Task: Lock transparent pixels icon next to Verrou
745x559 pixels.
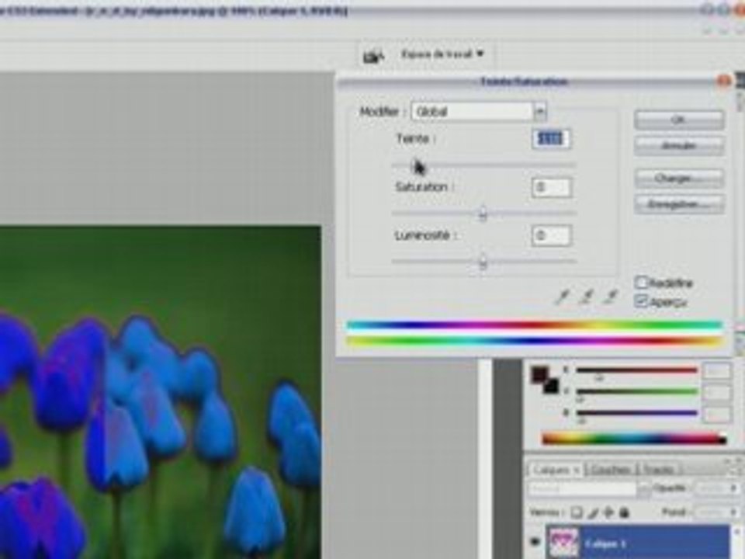Action: click(577, 512)
